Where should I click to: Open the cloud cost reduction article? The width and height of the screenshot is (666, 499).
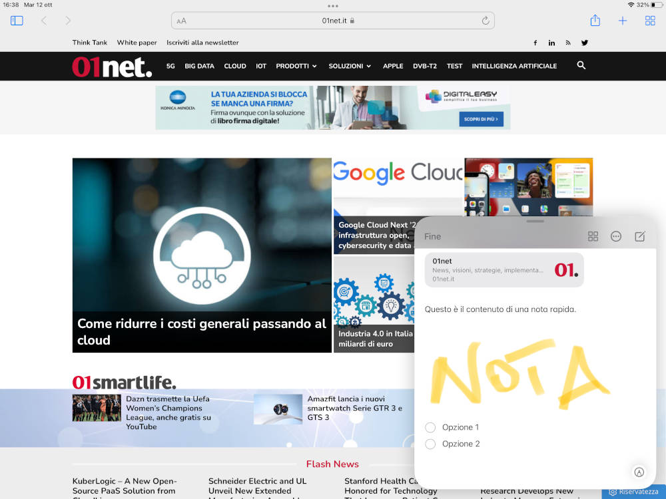(x=202, y=255)
